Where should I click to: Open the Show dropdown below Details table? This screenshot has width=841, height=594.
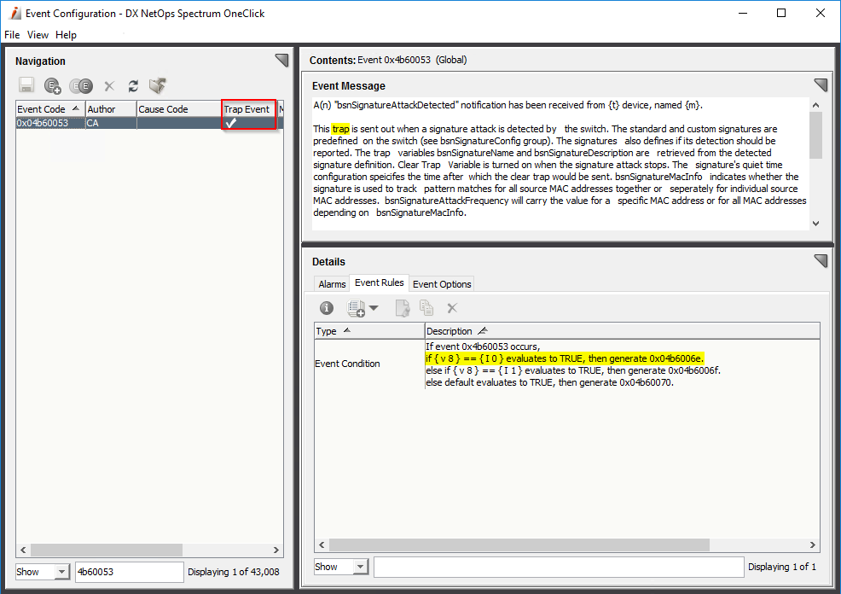[360, 567]
